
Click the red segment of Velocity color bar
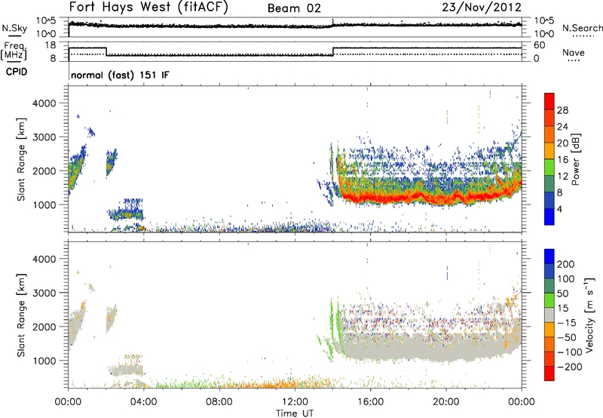pos(549,373)
